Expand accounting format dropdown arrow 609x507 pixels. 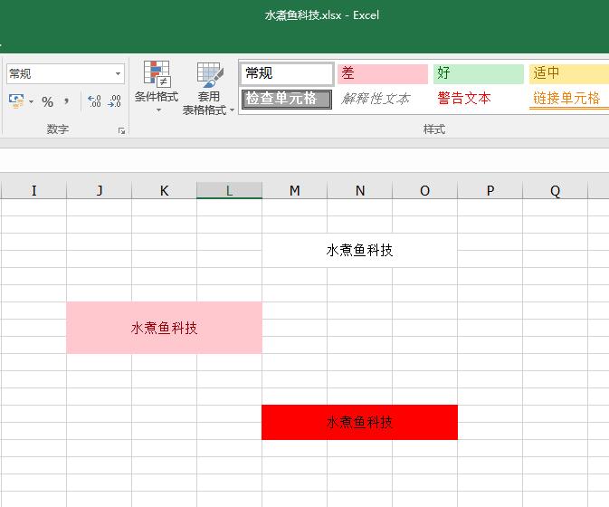tap(31, 101)
